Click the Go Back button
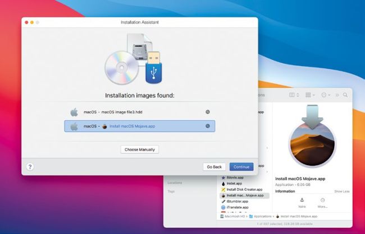The width and height of the screenshot is (365, 234). point(214,167)
